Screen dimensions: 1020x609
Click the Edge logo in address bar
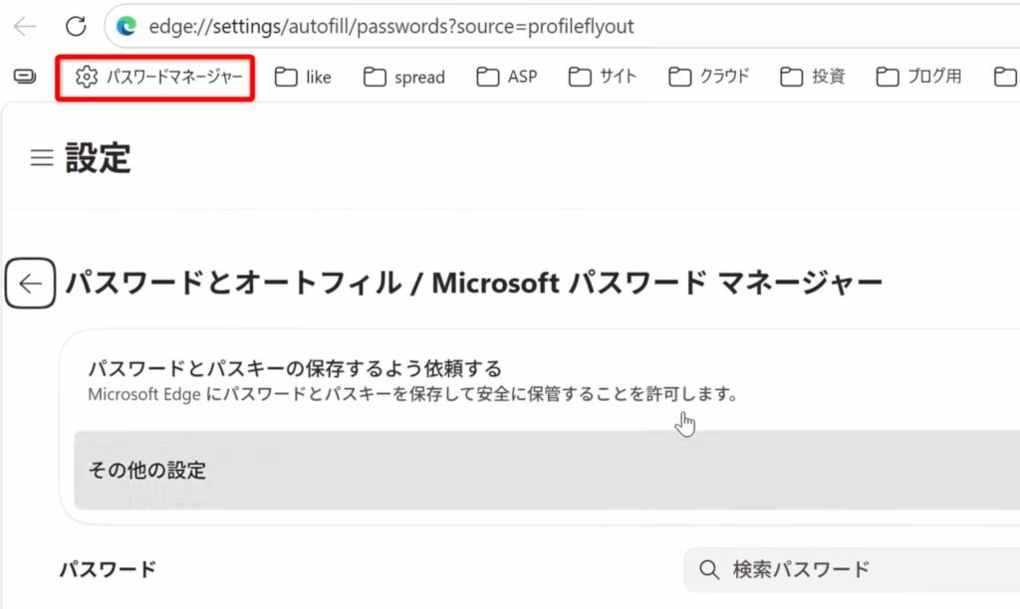127,26
